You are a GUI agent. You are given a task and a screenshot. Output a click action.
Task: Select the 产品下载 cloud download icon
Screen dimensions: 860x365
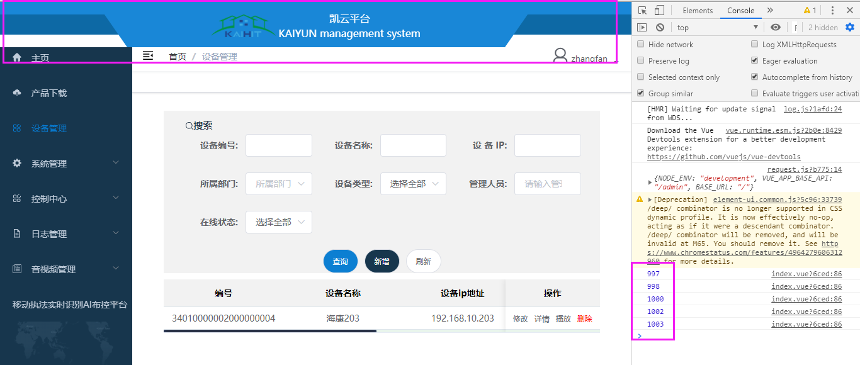(16, 93)
